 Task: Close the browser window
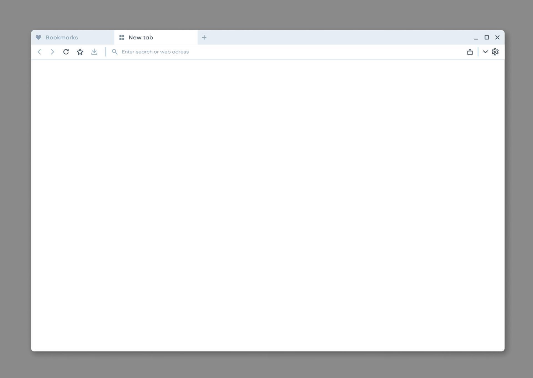pyautogui.click(x=497, y=37)
